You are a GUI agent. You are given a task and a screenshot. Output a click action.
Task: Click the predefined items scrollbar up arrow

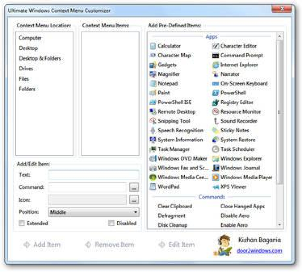point(280,36)
